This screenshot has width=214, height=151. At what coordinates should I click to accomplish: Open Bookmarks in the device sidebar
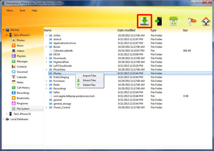coord(23,98)
